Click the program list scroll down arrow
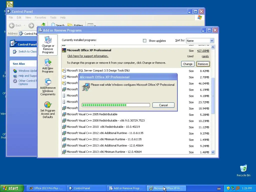Image resolution: width=256 pixels, height=192 pixels. coord(213,152)
